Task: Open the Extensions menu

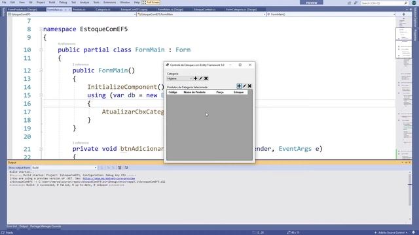Action: (109, 3)
